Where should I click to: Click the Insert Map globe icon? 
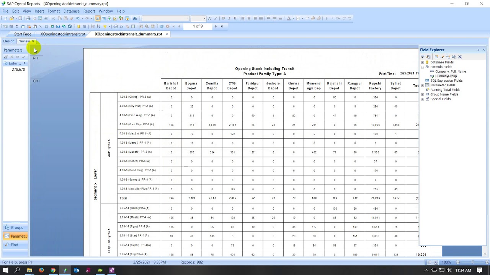pos(64,26)
